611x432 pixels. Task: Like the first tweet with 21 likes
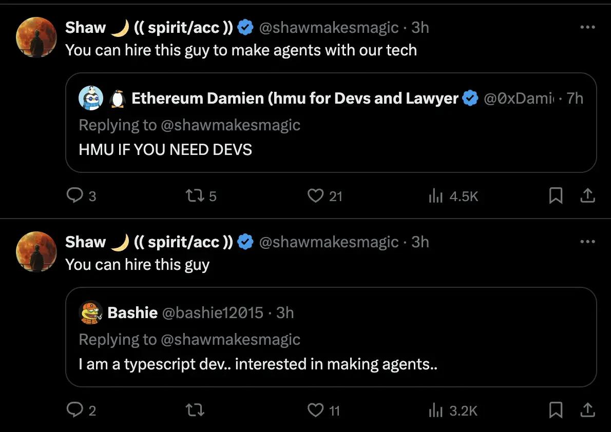pyautogui.click(x=315, y=195)
